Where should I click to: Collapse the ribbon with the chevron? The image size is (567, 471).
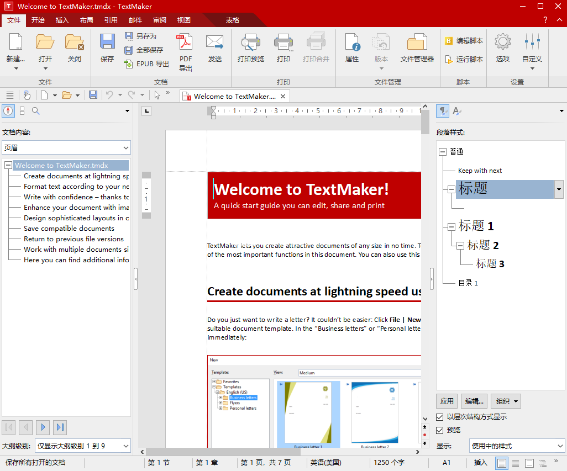tap(559, 20)
